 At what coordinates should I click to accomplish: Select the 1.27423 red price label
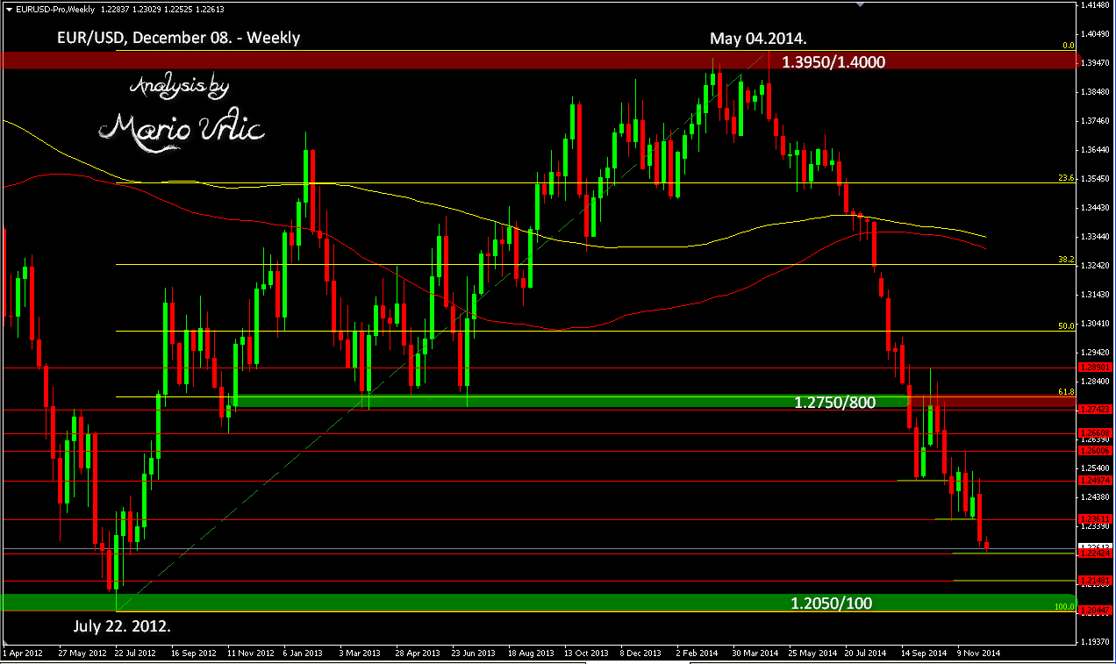tap(1093, 409)
